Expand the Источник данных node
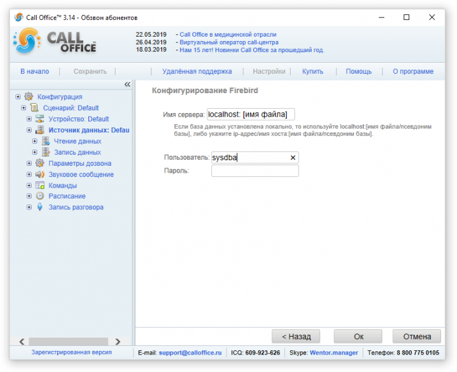 click(29, 130)
